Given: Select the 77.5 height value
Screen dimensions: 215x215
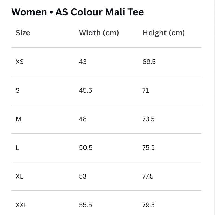Looking at the screenshot, I should (x=148, y=176).
